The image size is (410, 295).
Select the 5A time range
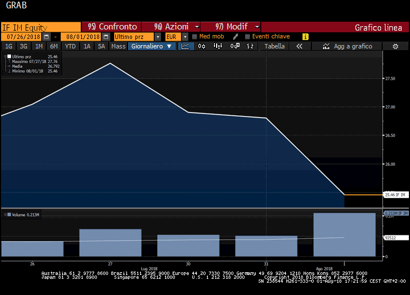[x=101, y=46]
